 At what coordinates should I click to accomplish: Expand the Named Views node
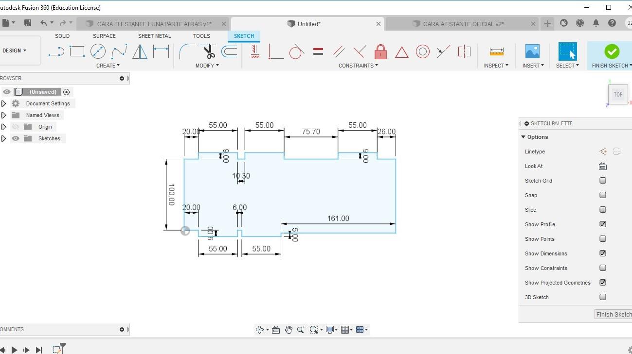tap(4, 115)
